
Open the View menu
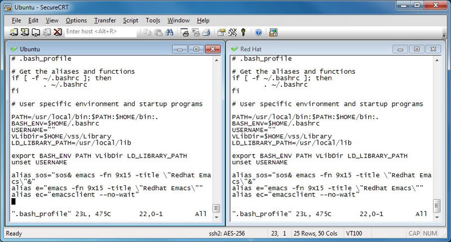point(52,20)
